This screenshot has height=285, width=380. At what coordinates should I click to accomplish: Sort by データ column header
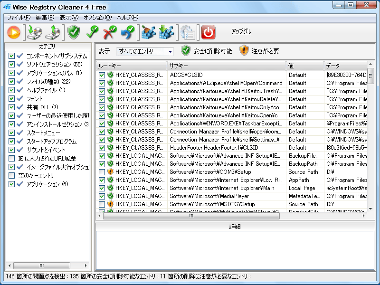pos(346,66)
